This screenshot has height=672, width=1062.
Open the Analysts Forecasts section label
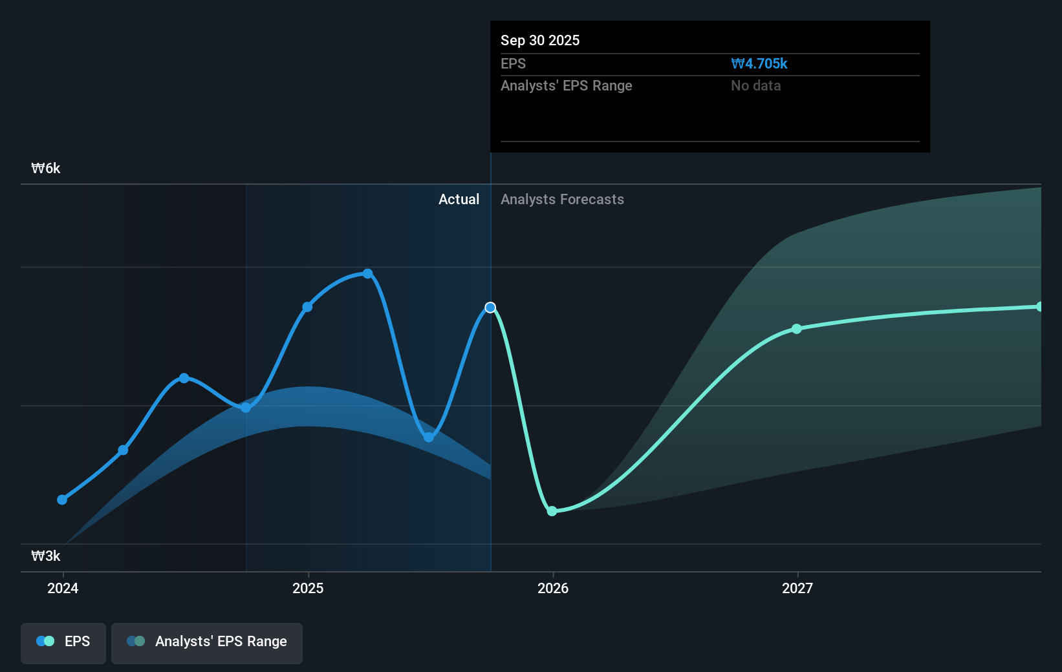[x=562, y=199]
